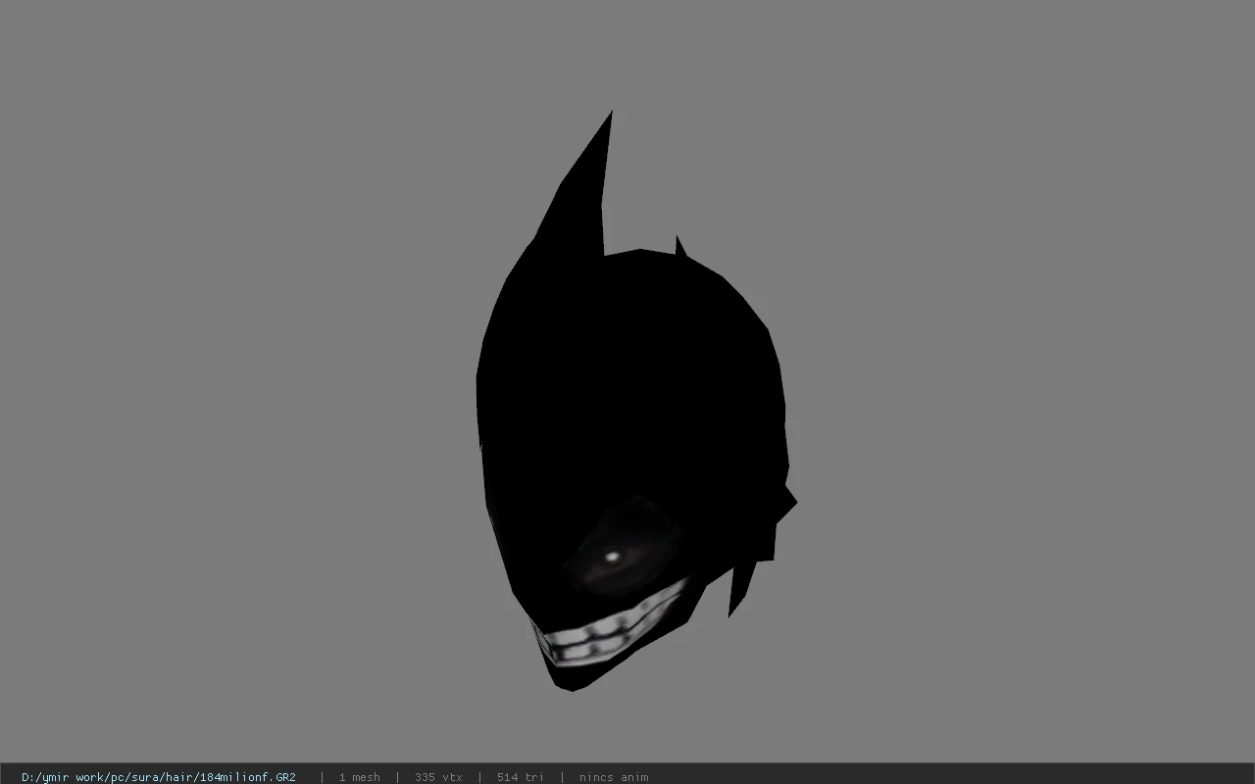1255x784 pixels.
Task: Click the 'nincs anim' status text
Action: (614, 777)
